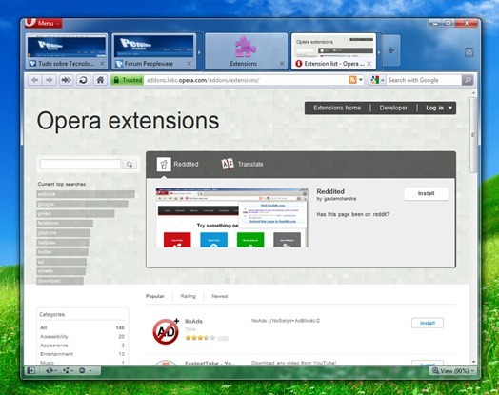
Task: Open the Google search engine dropdown
Action: [x=377, y=80]
